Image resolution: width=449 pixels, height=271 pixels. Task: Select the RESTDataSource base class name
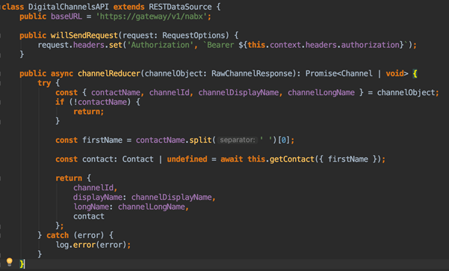pos(180,7)
